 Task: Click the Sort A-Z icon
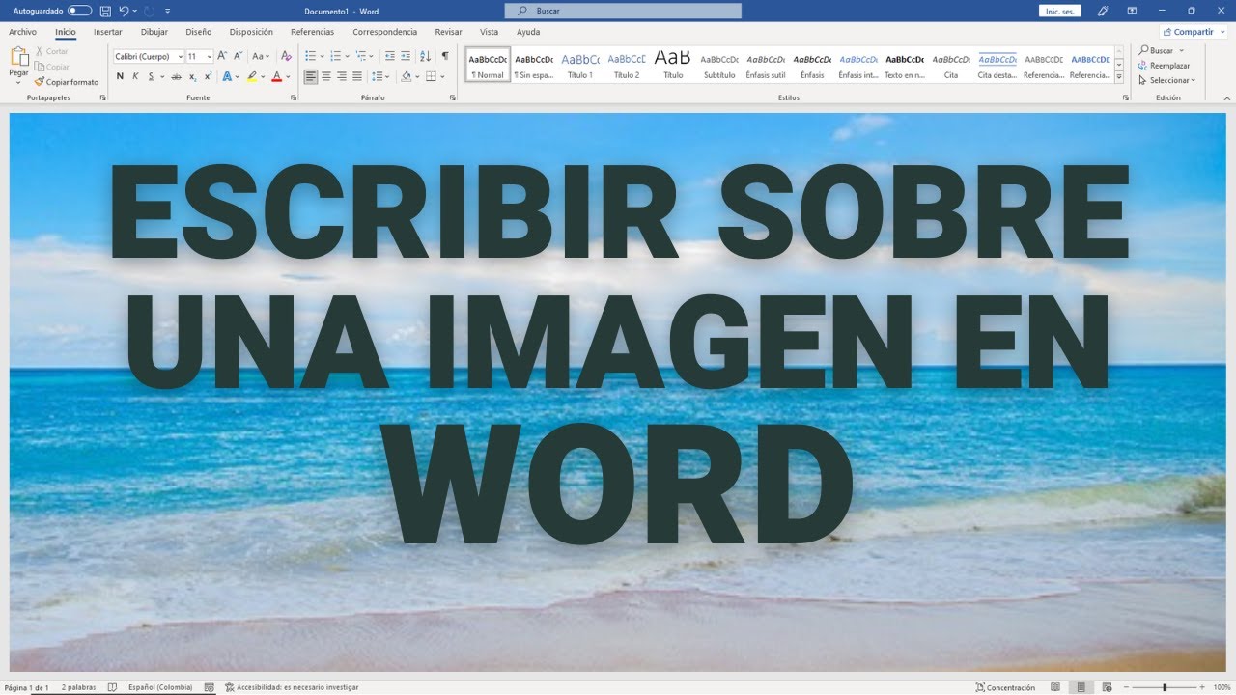pyautogui.click(x=426, y=56)
